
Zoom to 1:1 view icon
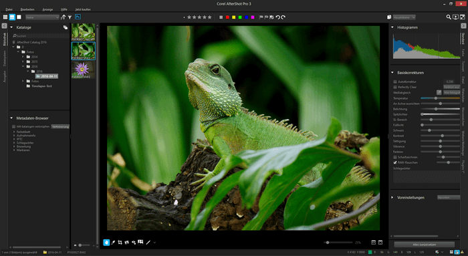tap(373, 243)
